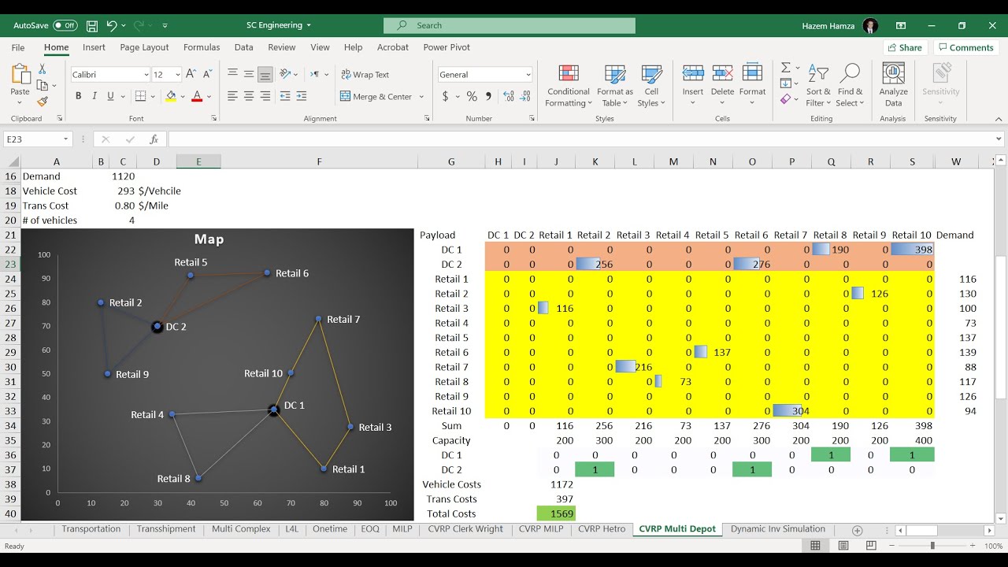This screenshot has height=567, width=1008.
Task: Click the Map chart title
Action: pyautogui.click(x=209, y=239)
